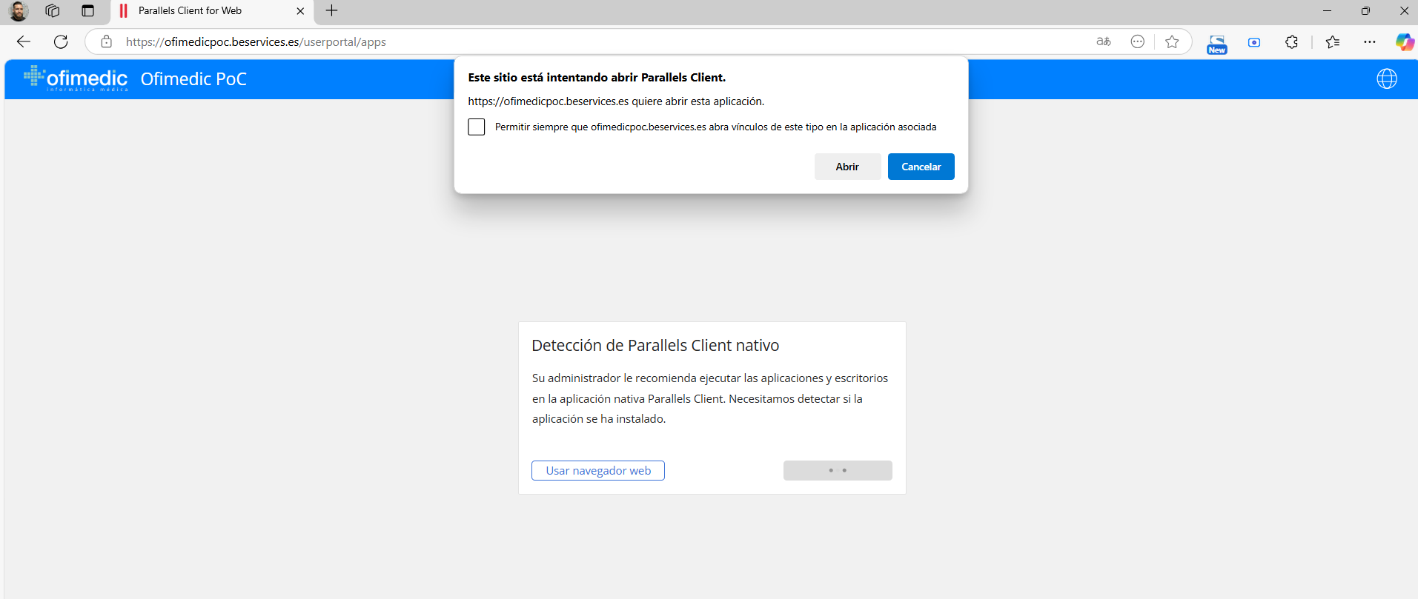This screenshot has height=599, width=1418.
Task: Open the tab actions menu icon
Action: 88,11
